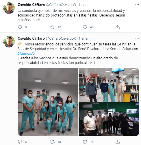The height and width of the screenshot is (145, 141).
Task: Reply to the first tweet about conducta ejemplar
Action: 20,27
